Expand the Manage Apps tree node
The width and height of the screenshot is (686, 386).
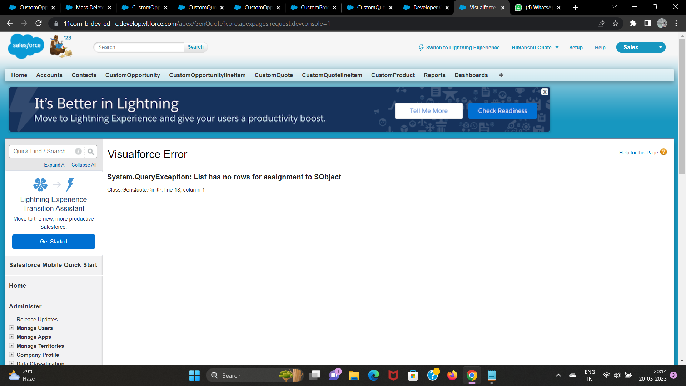tap(11, 337)
